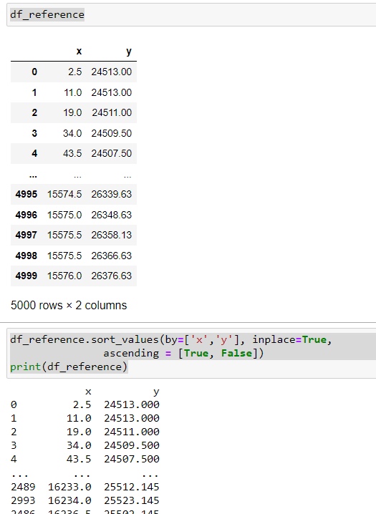
Task: Click y value 26366.63
Action: [112, 256]
